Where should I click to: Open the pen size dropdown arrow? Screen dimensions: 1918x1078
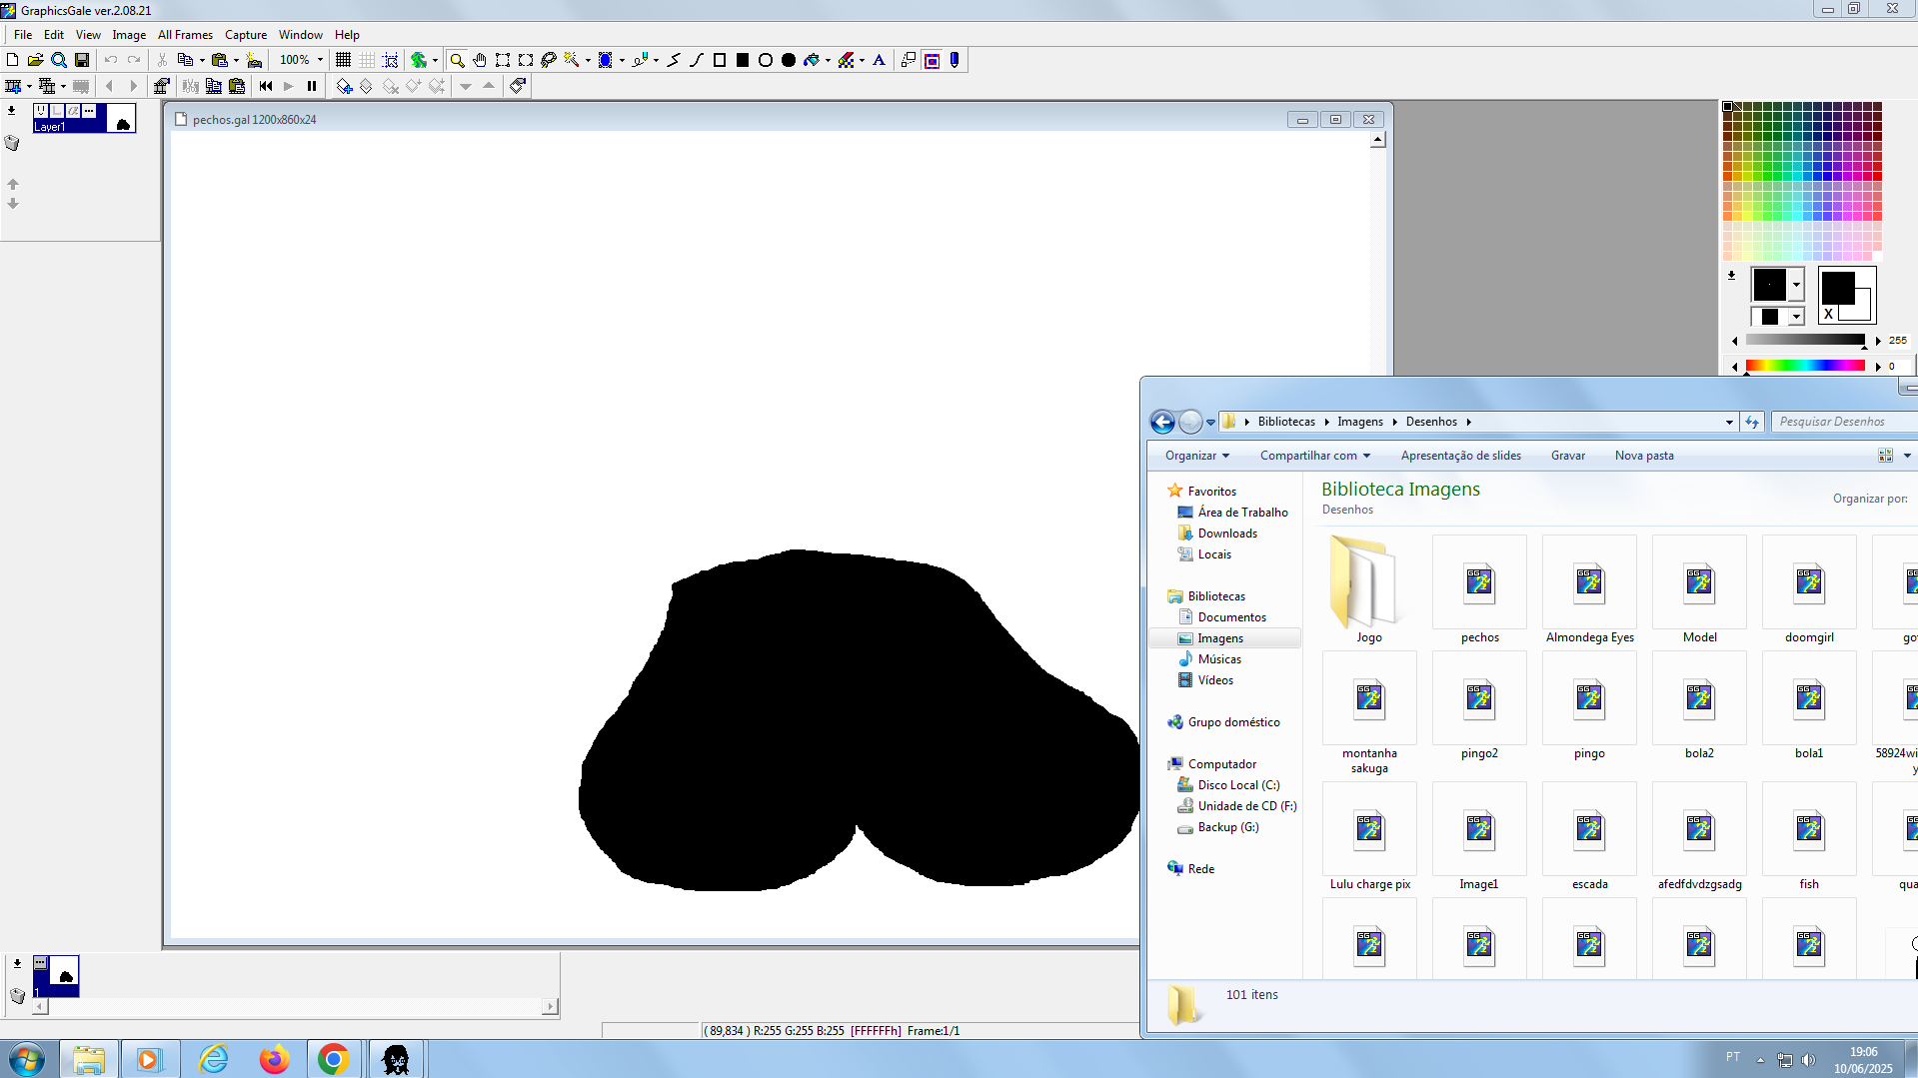coord(1796,285)
